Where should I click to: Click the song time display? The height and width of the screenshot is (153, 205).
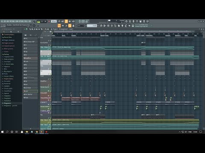[x=83, y=21]
